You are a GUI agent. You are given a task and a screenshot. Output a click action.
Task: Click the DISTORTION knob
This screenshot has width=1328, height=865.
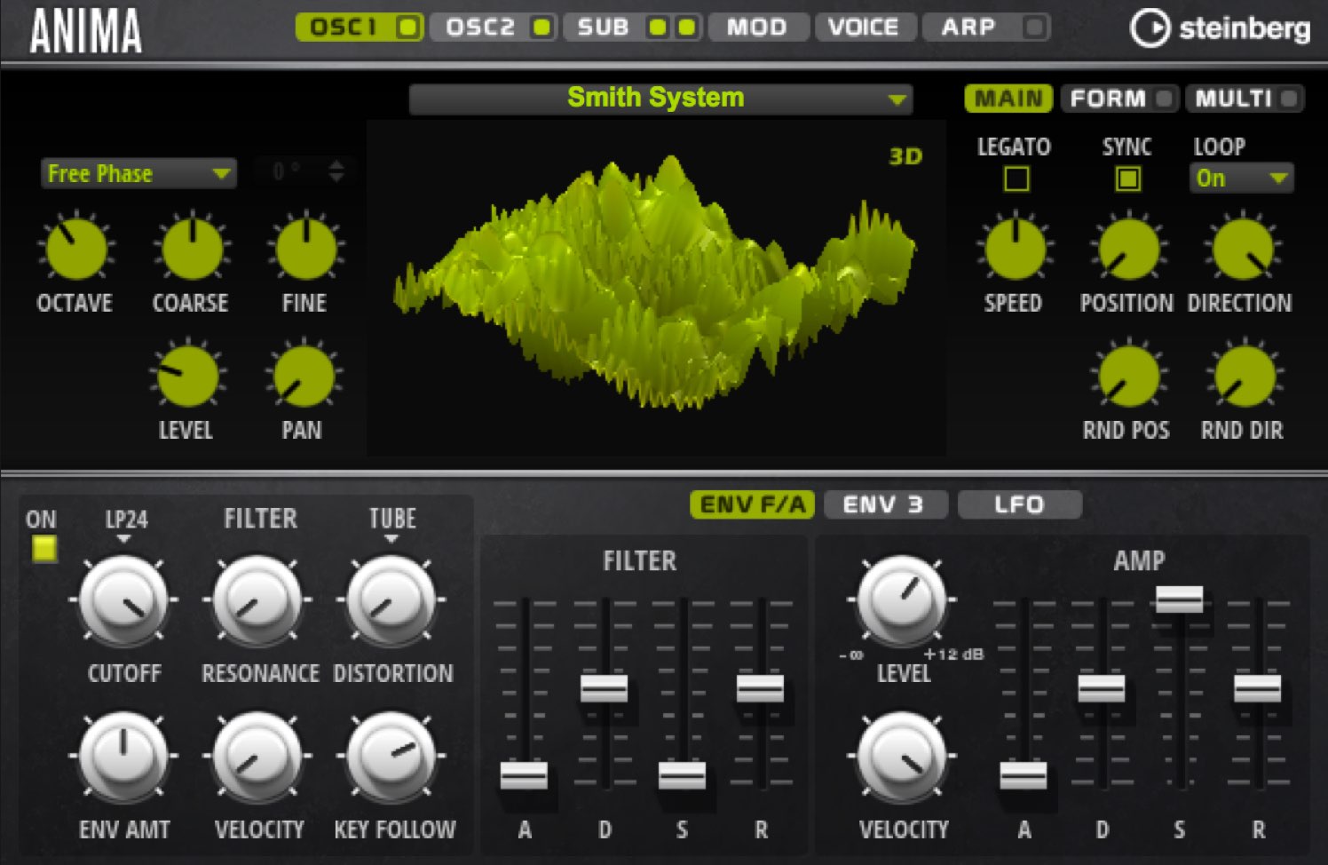point(391,600)
